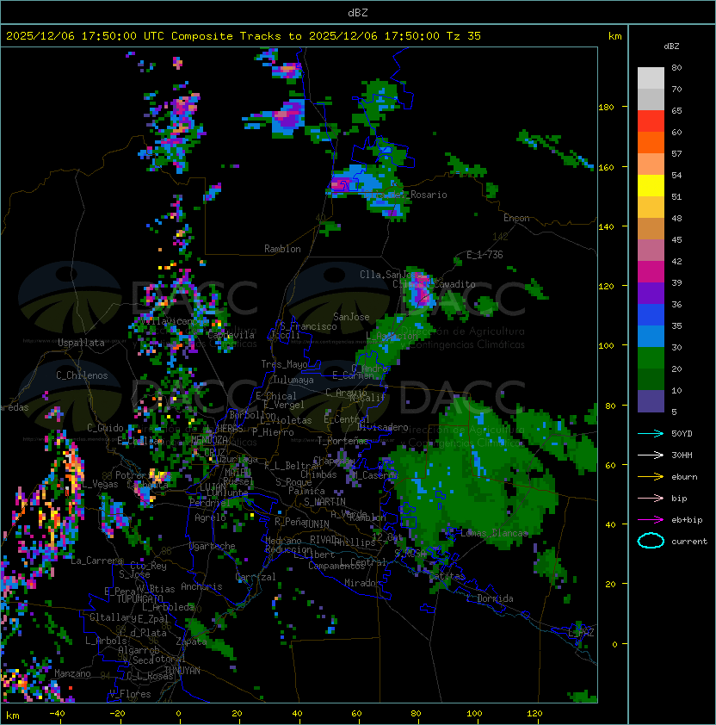Select the purple 36-39 dBZ color swatch
The image size is (716, 725).
[x=651, y=294]
